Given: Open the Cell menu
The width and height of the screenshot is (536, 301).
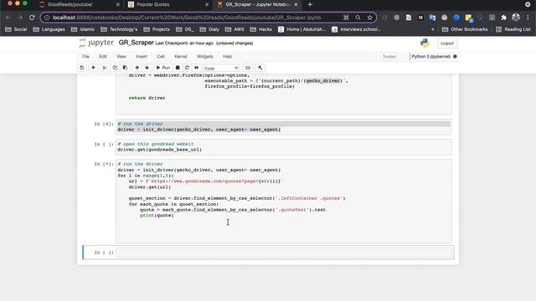Looking at the screenshot, I should click(x=161, y=56).
